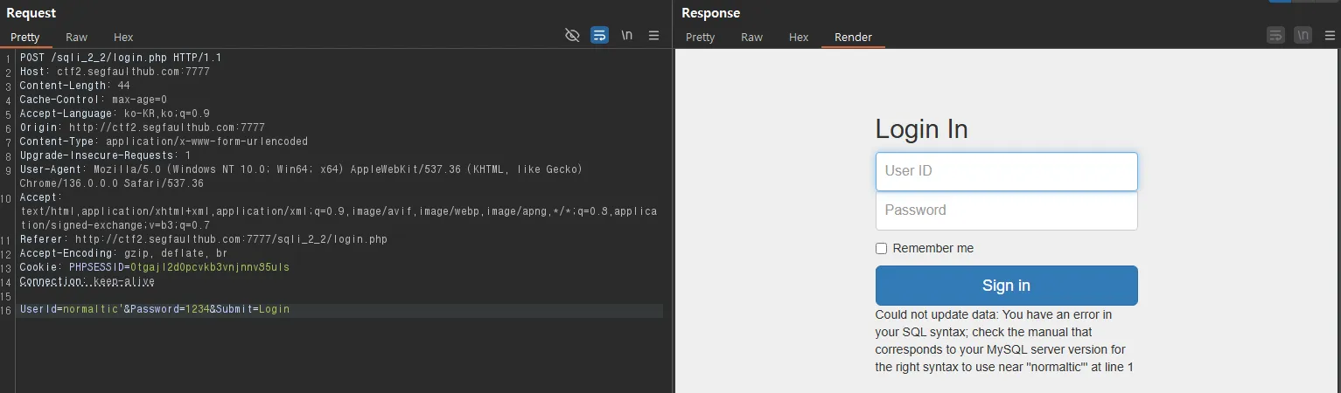Switch Request view to Raw tab

click(x=77, y=38)
